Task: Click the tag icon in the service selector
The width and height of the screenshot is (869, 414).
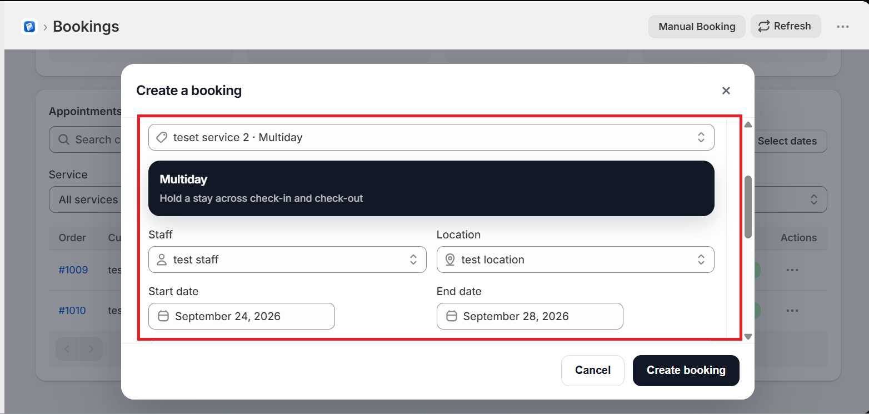Action: pos(162,137)
